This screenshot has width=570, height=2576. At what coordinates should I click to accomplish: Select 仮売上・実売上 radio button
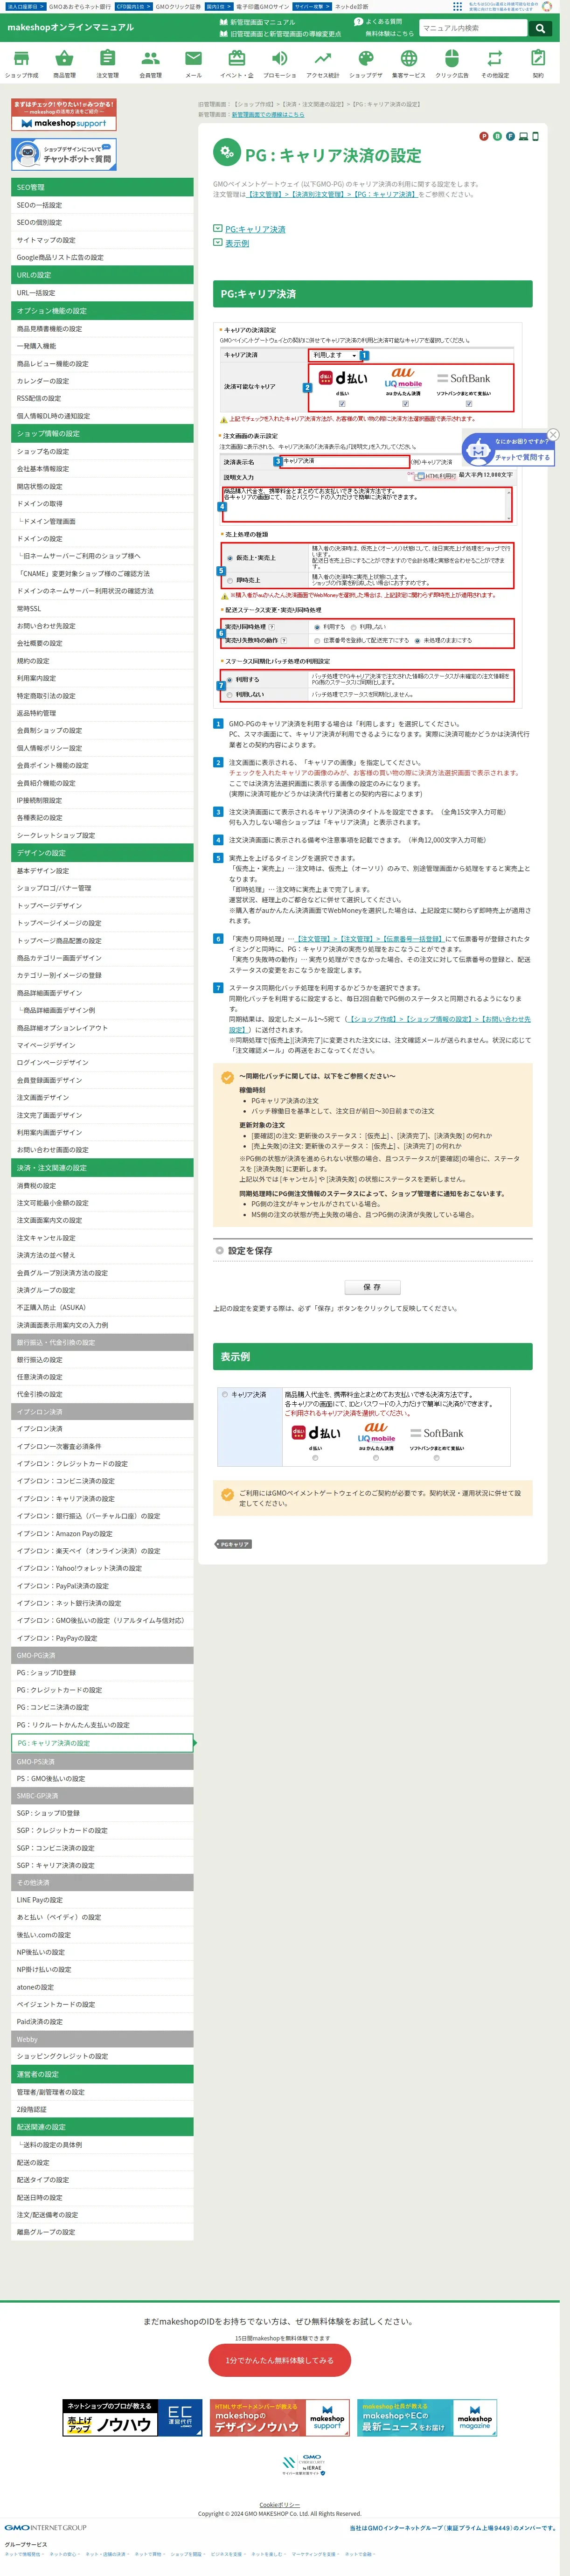click(229, 557)
